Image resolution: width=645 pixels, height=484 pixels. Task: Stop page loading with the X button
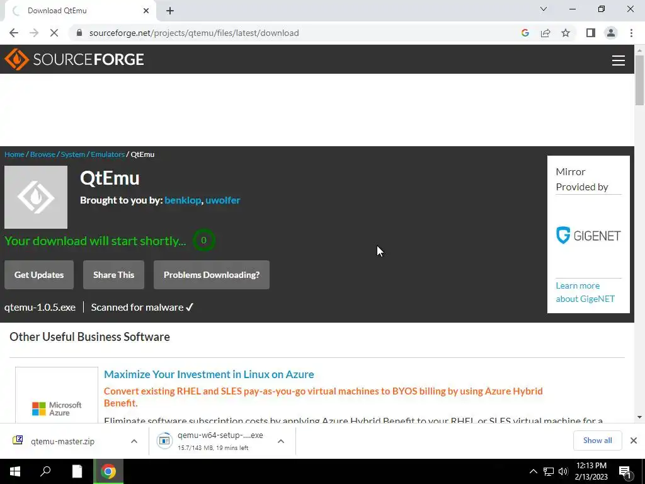54,33
